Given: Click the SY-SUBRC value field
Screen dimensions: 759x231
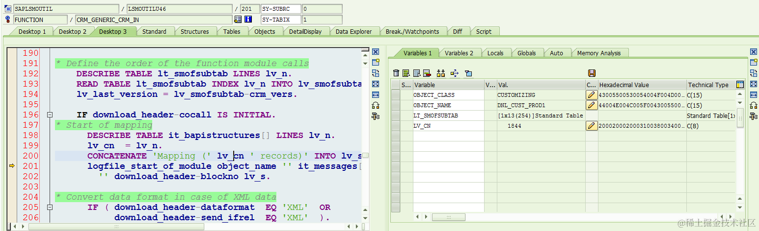Looking at the screenshot, I should 322,9.
